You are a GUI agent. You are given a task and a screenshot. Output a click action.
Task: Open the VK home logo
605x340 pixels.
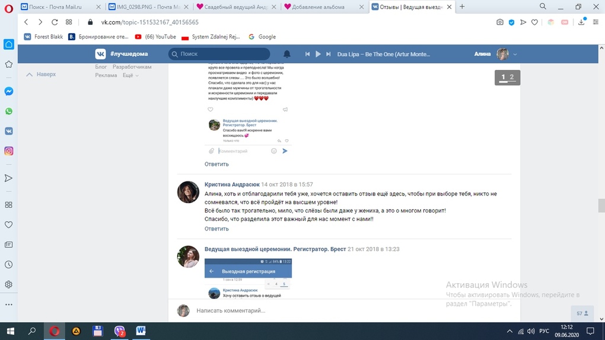101,54
